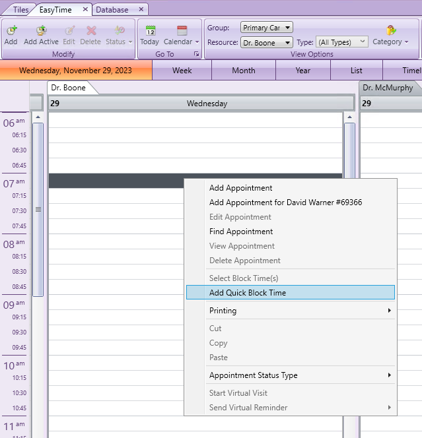The height and width of the screenshot is (438, 422).
Task: Close the Database tab
Action: coord(141,10)
